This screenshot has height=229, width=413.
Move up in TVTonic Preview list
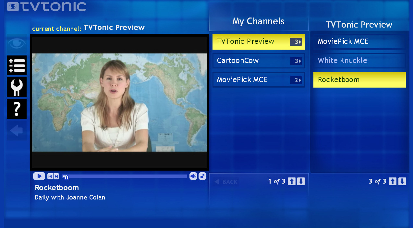pyautogui.click(x=393, y=181)
